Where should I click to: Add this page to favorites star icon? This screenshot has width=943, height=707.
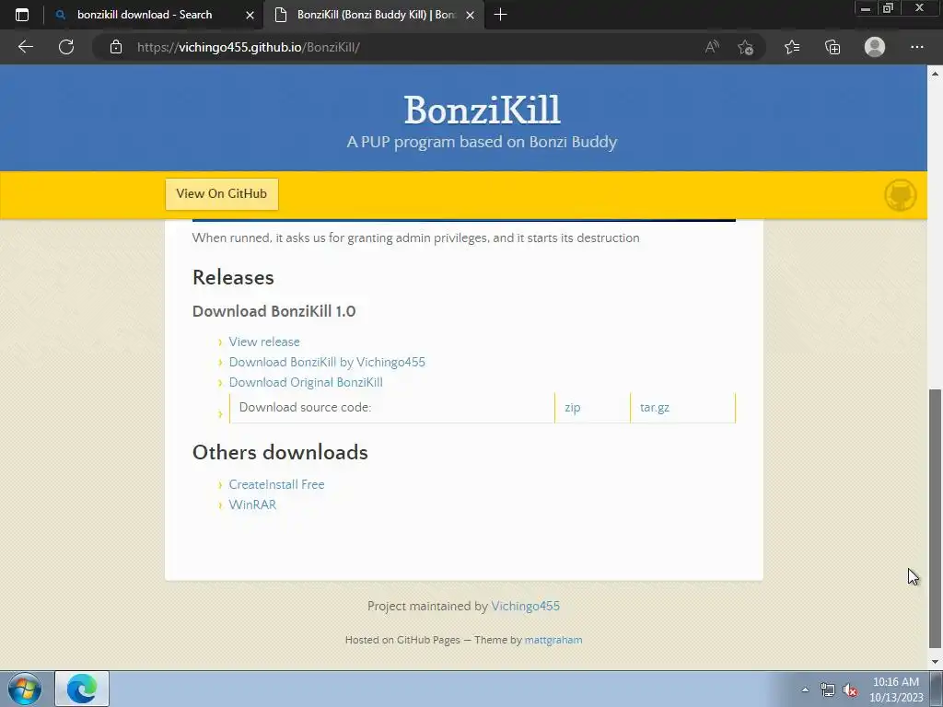746,47
